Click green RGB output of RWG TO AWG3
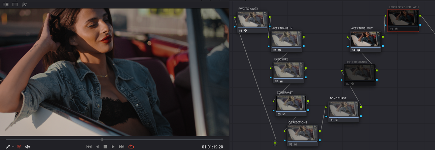This screenshot has width=435, height=150. click(270, 17)
